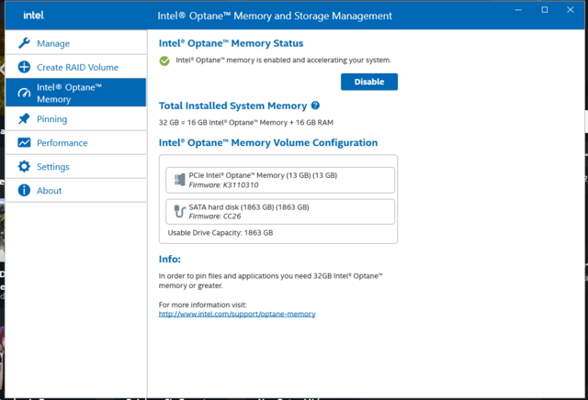Screen dimensions: 588x400
Task: Click the plus icon for Create RAID Volume
Action: [x=24, y=67]
